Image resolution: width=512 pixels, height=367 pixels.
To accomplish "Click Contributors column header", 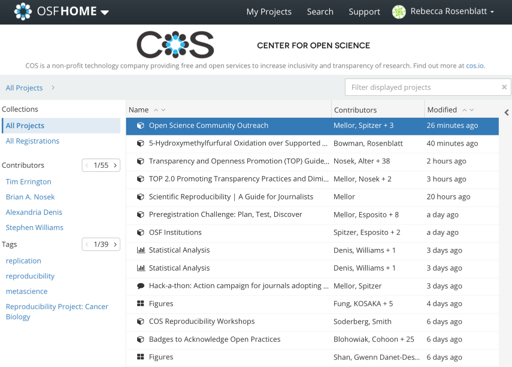I will tap(355, 110).
